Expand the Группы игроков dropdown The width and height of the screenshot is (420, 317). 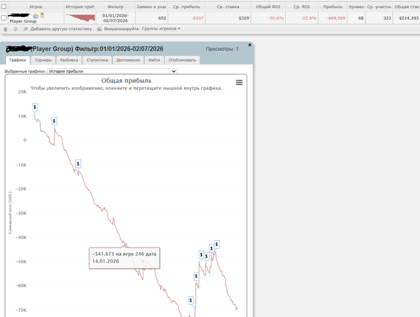[161, 29]
